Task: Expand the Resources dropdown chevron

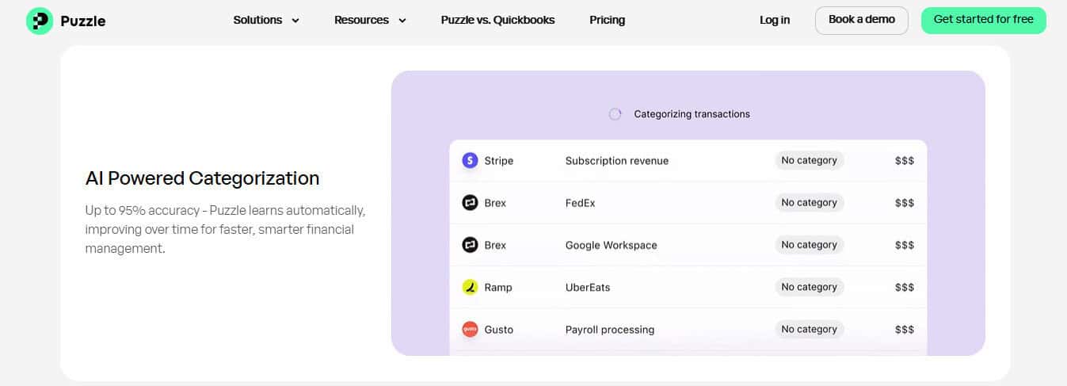Action: 402,21
